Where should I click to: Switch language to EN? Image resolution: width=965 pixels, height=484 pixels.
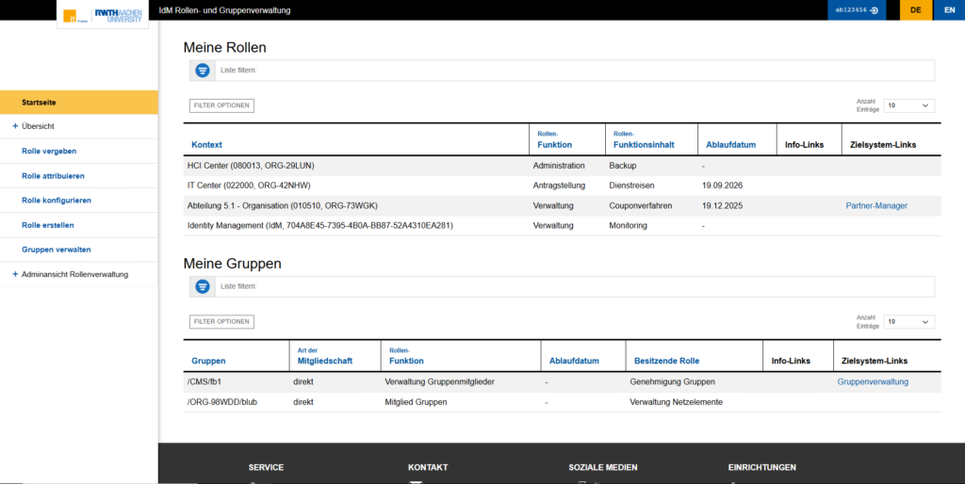click(x=949, y=10)
